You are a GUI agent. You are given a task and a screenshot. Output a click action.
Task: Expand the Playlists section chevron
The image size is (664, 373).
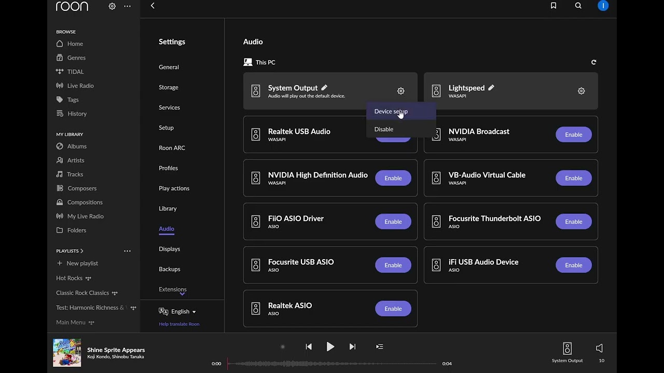[82, 251]
